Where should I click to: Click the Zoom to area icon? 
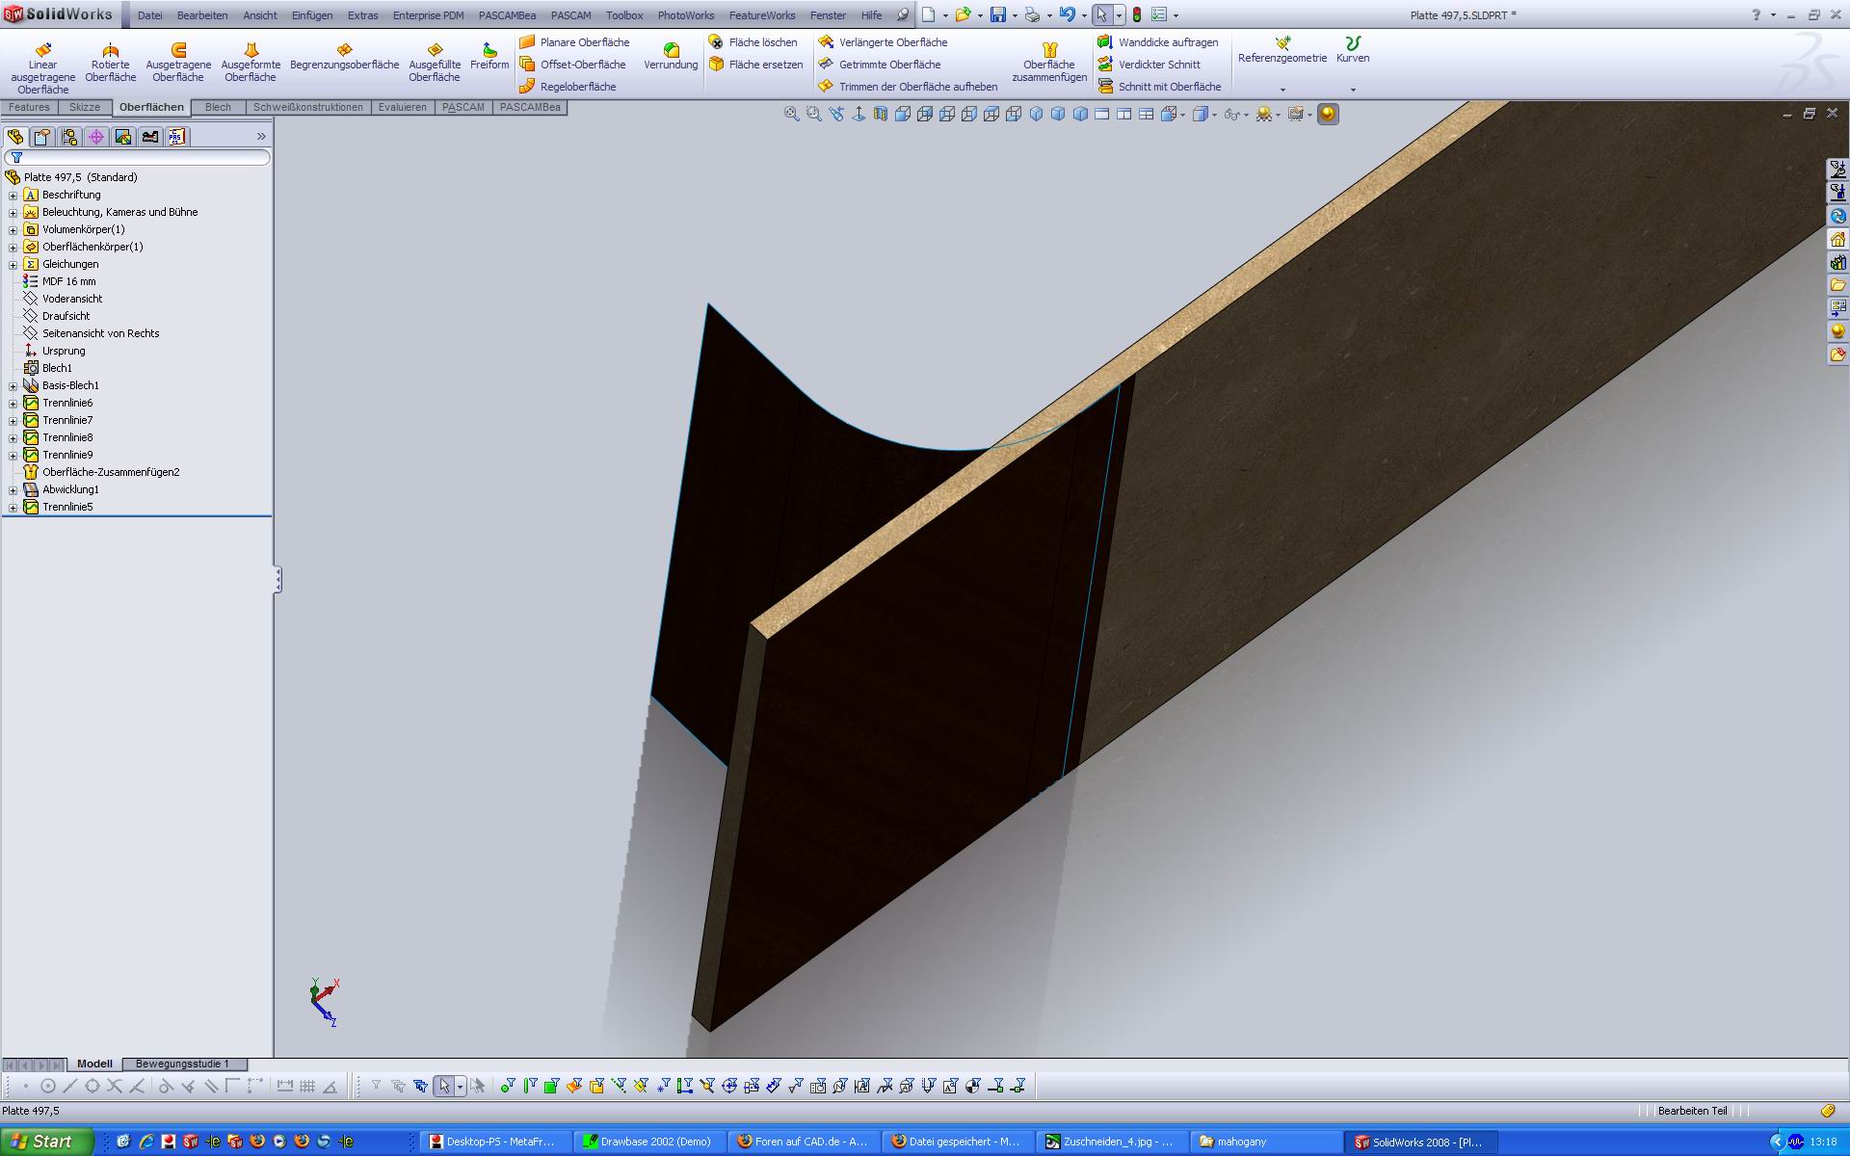(813, 114)
